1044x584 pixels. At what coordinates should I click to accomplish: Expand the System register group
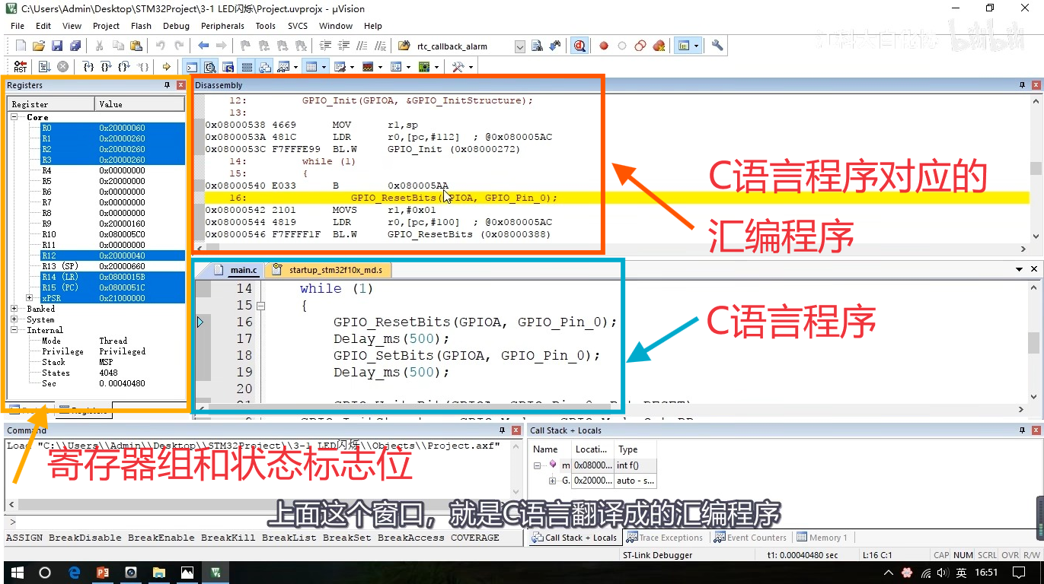[x=14, y=319]
